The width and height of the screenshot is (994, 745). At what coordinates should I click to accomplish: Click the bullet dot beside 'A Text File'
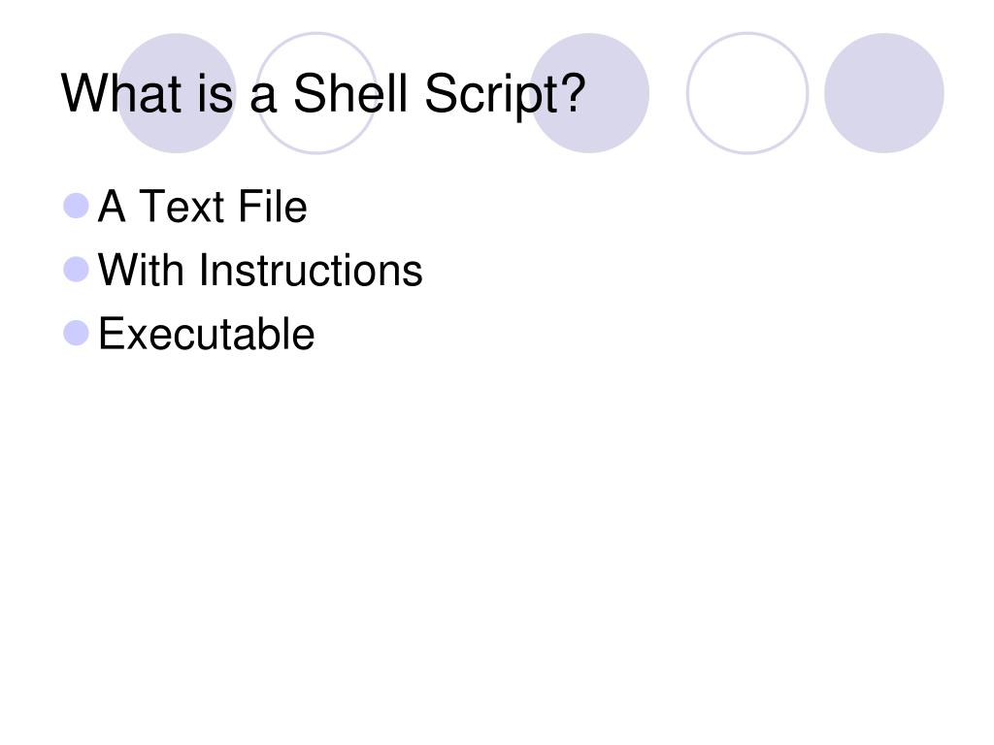pyautogui.click(x=76, y=206)
